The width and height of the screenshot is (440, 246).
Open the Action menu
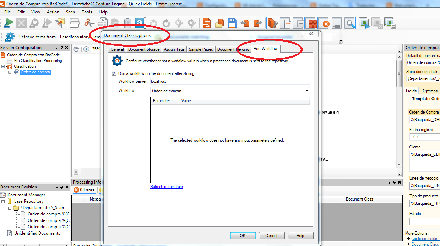pos(53,12)
